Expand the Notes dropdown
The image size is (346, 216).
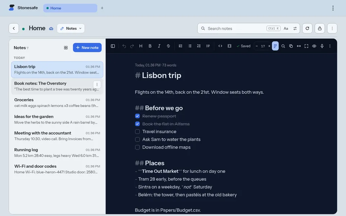(71, 28)
